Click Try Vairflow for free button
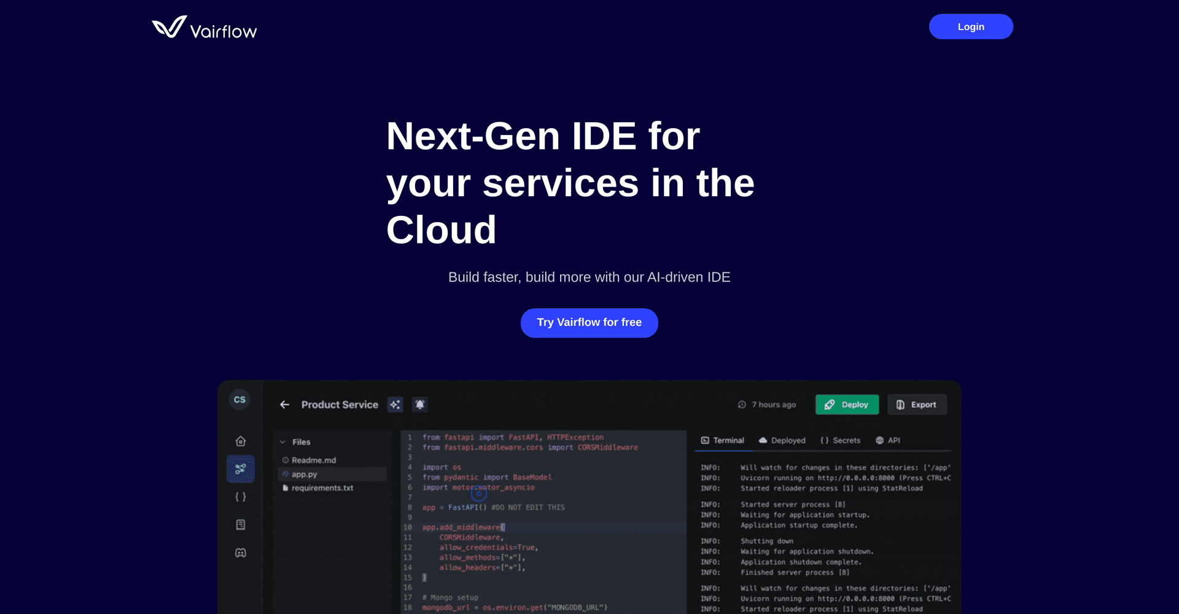The height and width of the screenshot is (614, 1179). (589, 323)
